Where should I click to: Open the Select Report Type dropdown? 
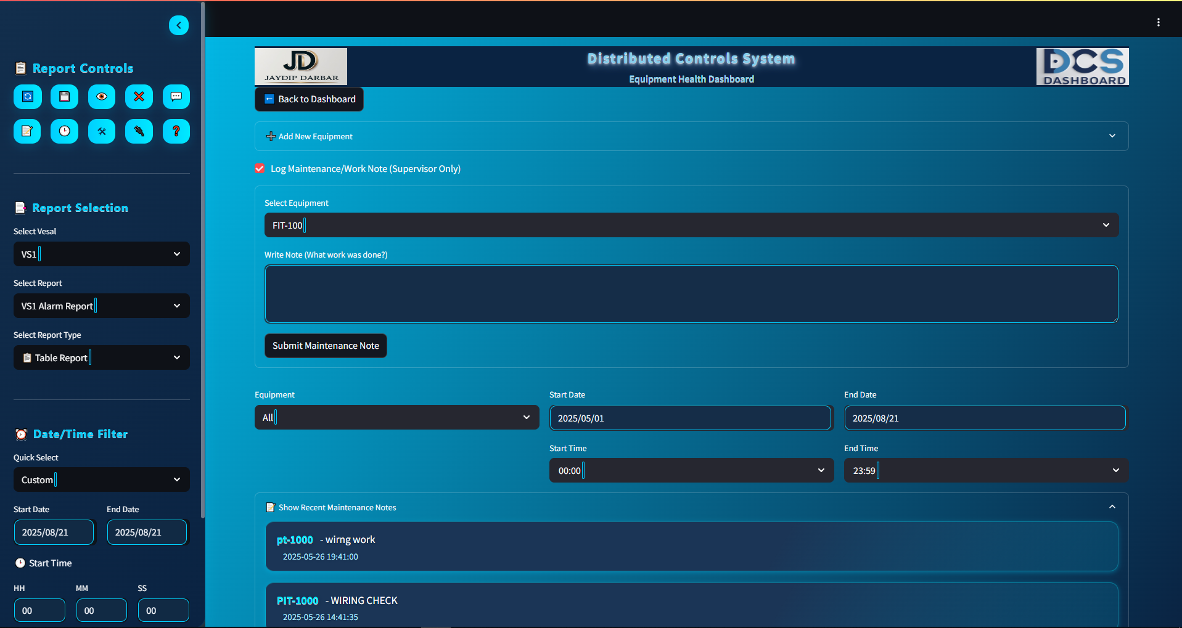point(102,358)
